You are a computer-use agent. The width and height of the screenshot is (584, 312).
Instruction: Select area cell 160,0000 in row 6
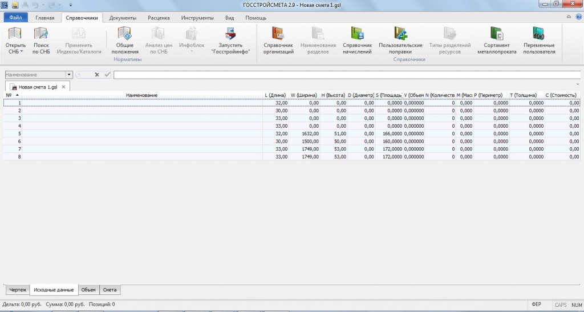pyautogui.click(x=389, y=141)
